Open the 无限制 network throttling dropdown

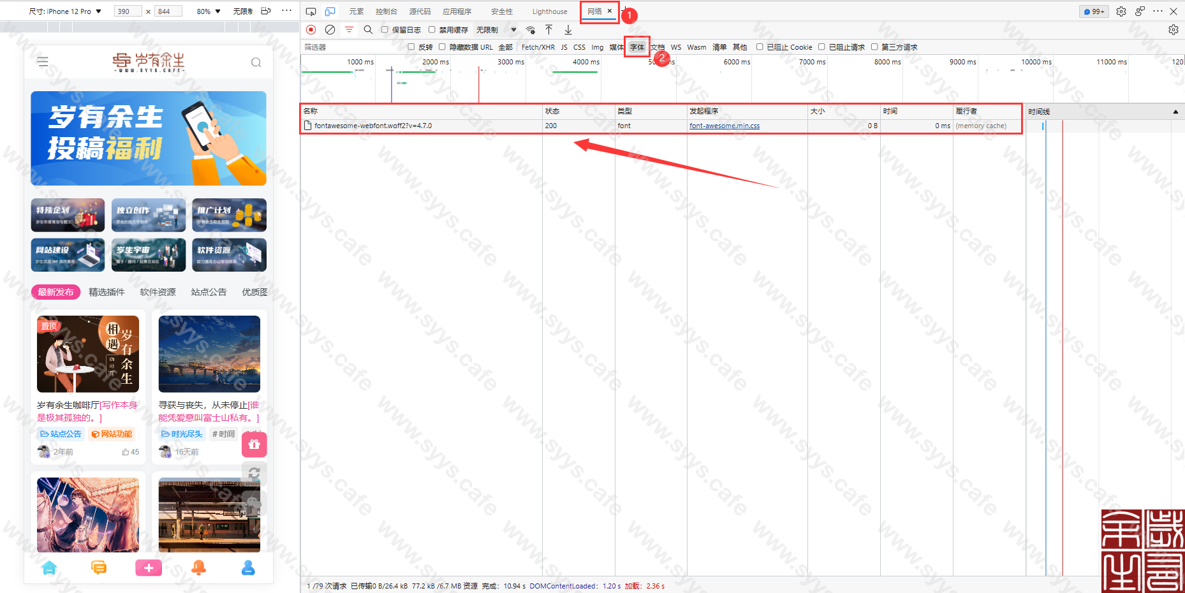click(x=496, y=29)
